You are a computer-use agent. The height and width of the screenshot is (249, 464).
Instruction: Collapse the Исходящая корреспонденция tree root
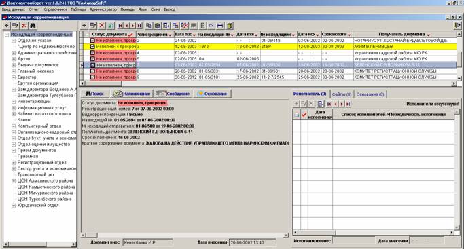[x=7, y=35]
